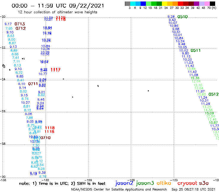
Task: Click the note 'Time is in UTC; SWH is in feet'
Action: (x=62, y=183)
